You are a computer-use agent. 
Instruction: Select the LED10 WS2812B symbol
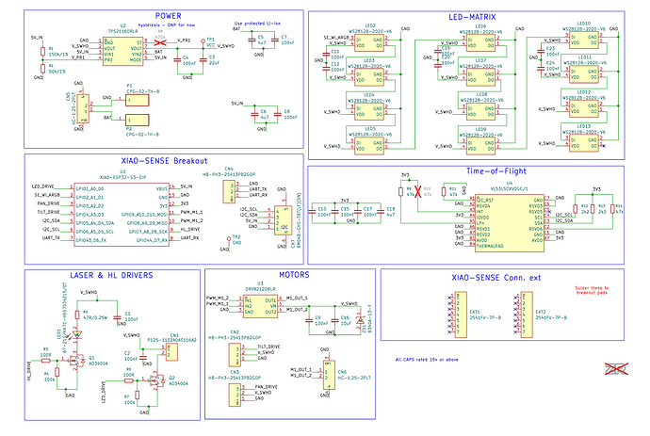pos(584,40)
